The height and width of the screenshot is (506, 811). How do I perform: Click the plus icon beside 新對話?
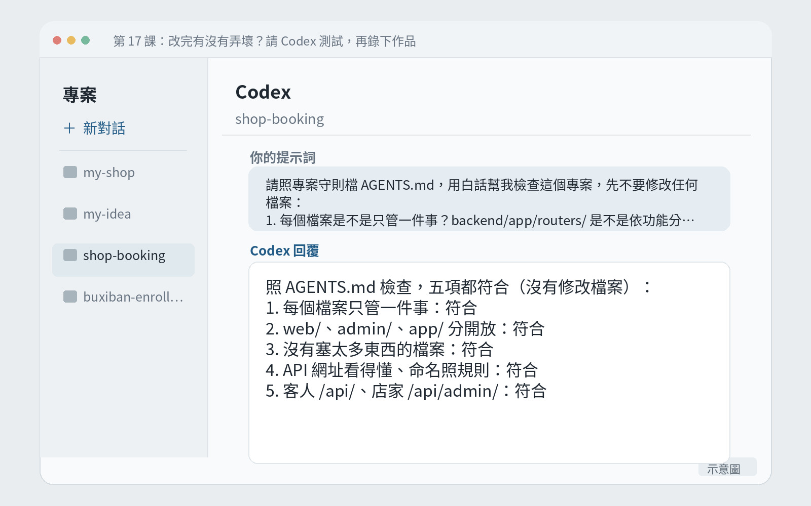coord(69,128)
